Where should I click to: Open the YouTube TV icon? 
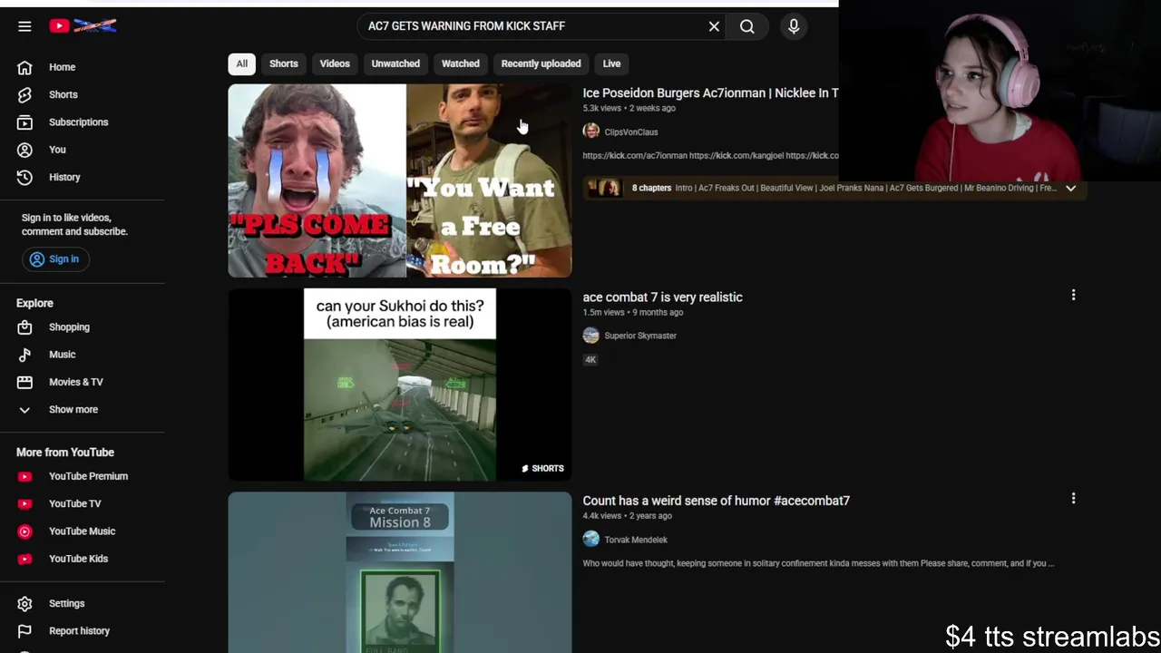point(24,504)
